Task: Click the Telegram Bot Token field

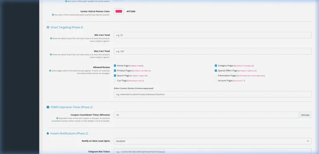Action: click(213, 151)
